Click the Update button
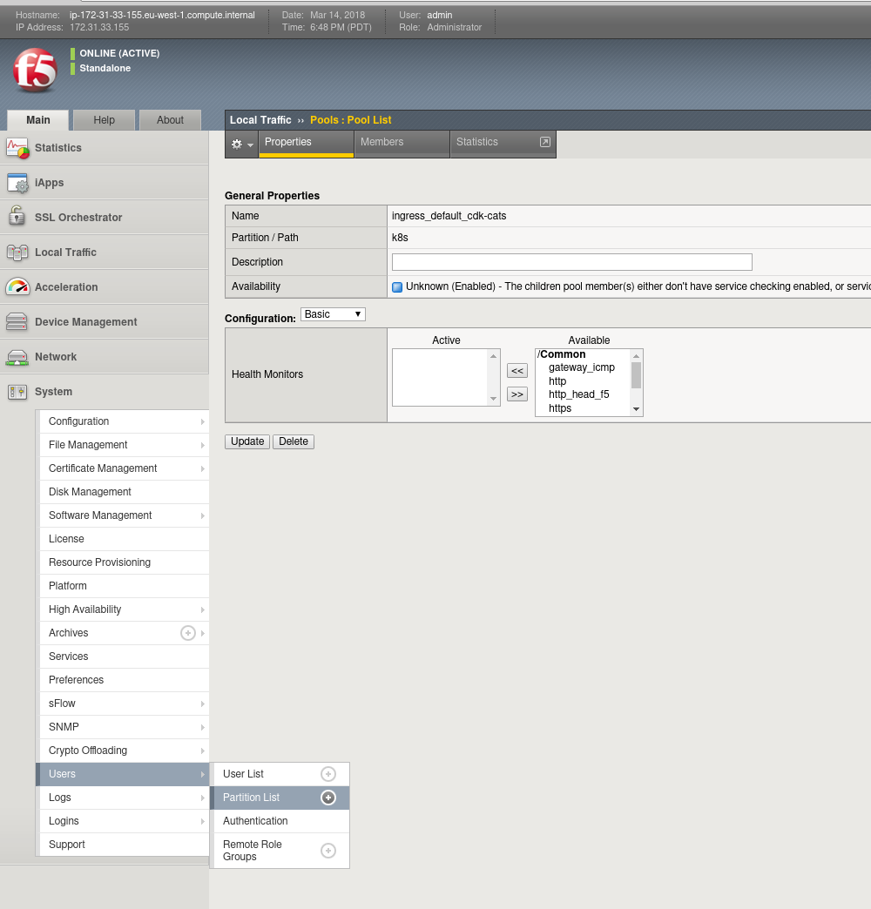This screenshot has height=909, width=871. click(247, 441)
